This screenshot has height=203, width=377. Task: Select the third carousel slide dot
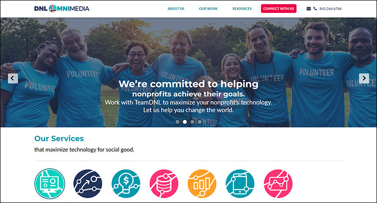[x=192, y=122]
